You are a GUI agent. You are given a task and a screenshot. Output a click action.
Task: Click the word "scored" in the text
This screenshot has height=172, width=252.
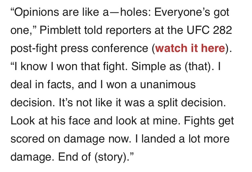coord(27,138)
